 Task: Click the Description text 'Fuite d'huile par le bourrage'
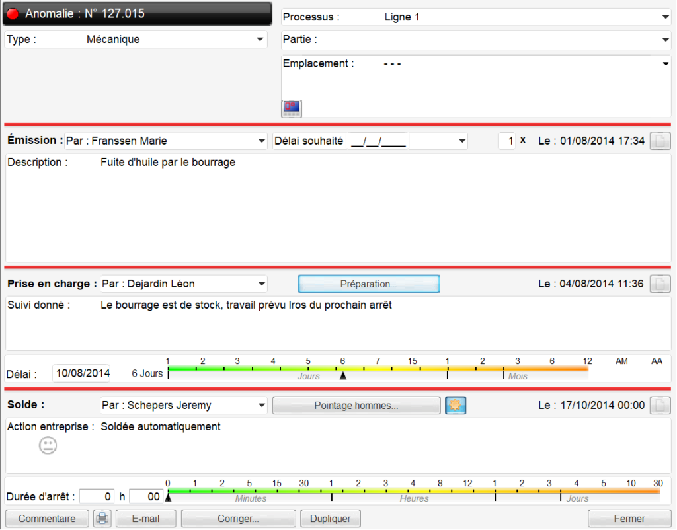point(168,163)
